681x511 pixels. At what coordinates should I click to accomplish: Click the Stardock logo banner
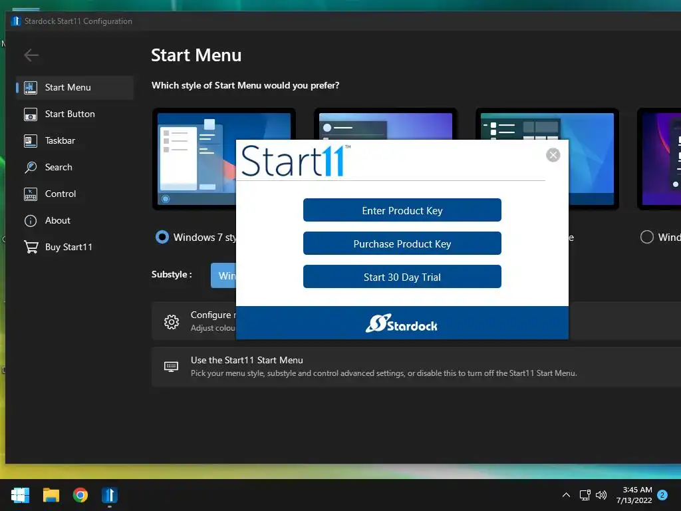402,323
